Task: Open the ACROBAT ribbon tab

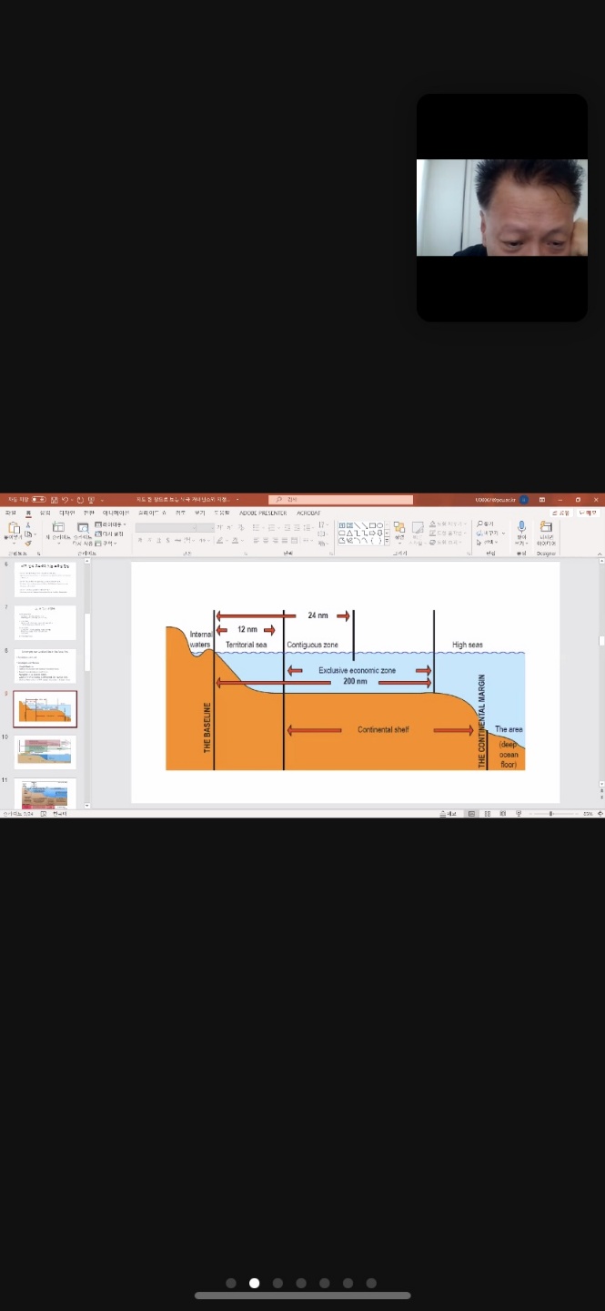Action: pyautogui.click(x=308, y=513)
